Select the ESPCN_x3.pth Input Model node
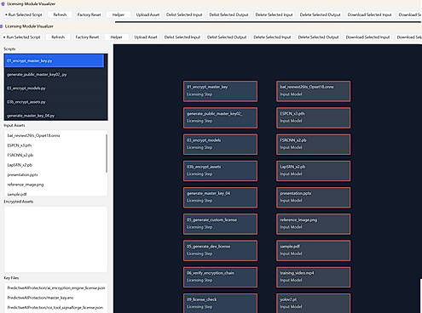422x313 pixels. pyautogui.click(x=313, y=117)
